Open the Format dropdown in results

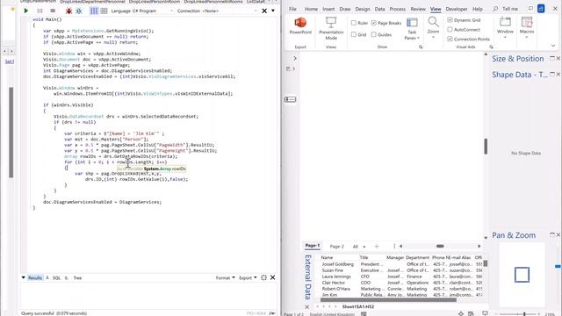pos(225,277)
